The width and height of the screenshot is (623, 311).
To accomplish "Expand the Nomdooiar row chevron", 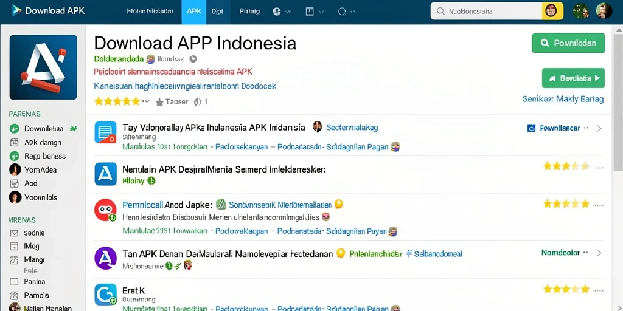I will [x=599, y=253].
